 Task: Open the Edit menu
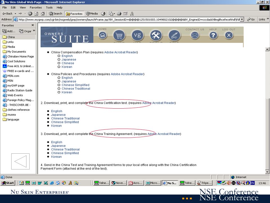click(x=13, y=7)
